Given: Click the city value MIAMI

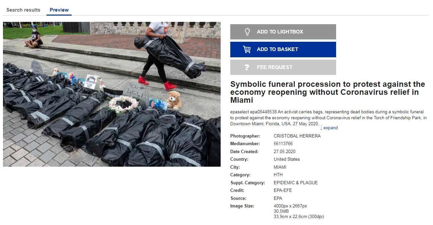Looking at the screenshot, I should (280, 167).
